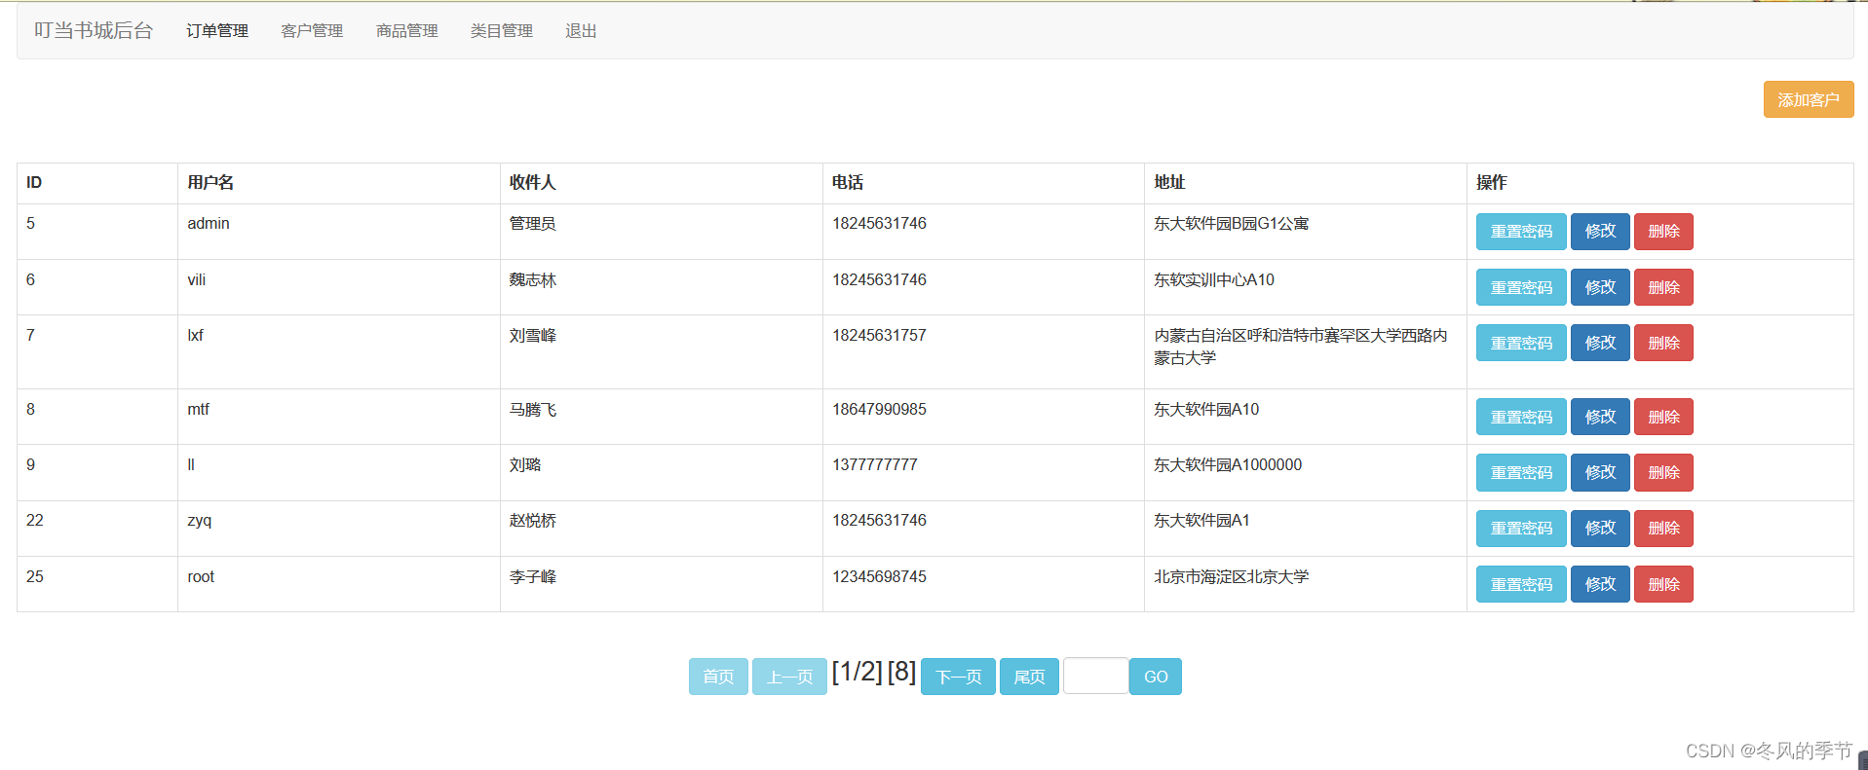This screenshot has height=770, width=1868.
Task: Delete the admin user row
Action: coord(1663,232)
